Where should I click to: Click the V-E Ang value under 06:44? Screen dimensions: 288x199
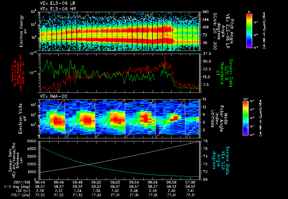click(40, 187)
